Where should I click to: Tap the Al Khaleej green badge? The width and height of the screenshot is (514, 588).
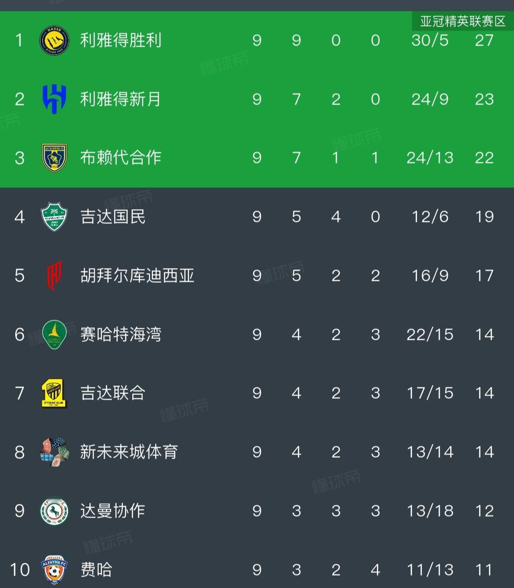[x=54, y=334]
